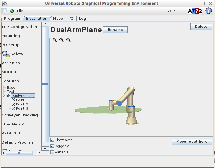215x168 pixels.
Task: Select the Installation tab
Action: [x=37, y=18]
